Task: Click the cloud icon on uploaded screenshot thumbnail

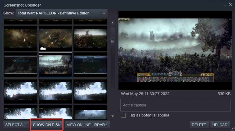Action: (43, 48)
